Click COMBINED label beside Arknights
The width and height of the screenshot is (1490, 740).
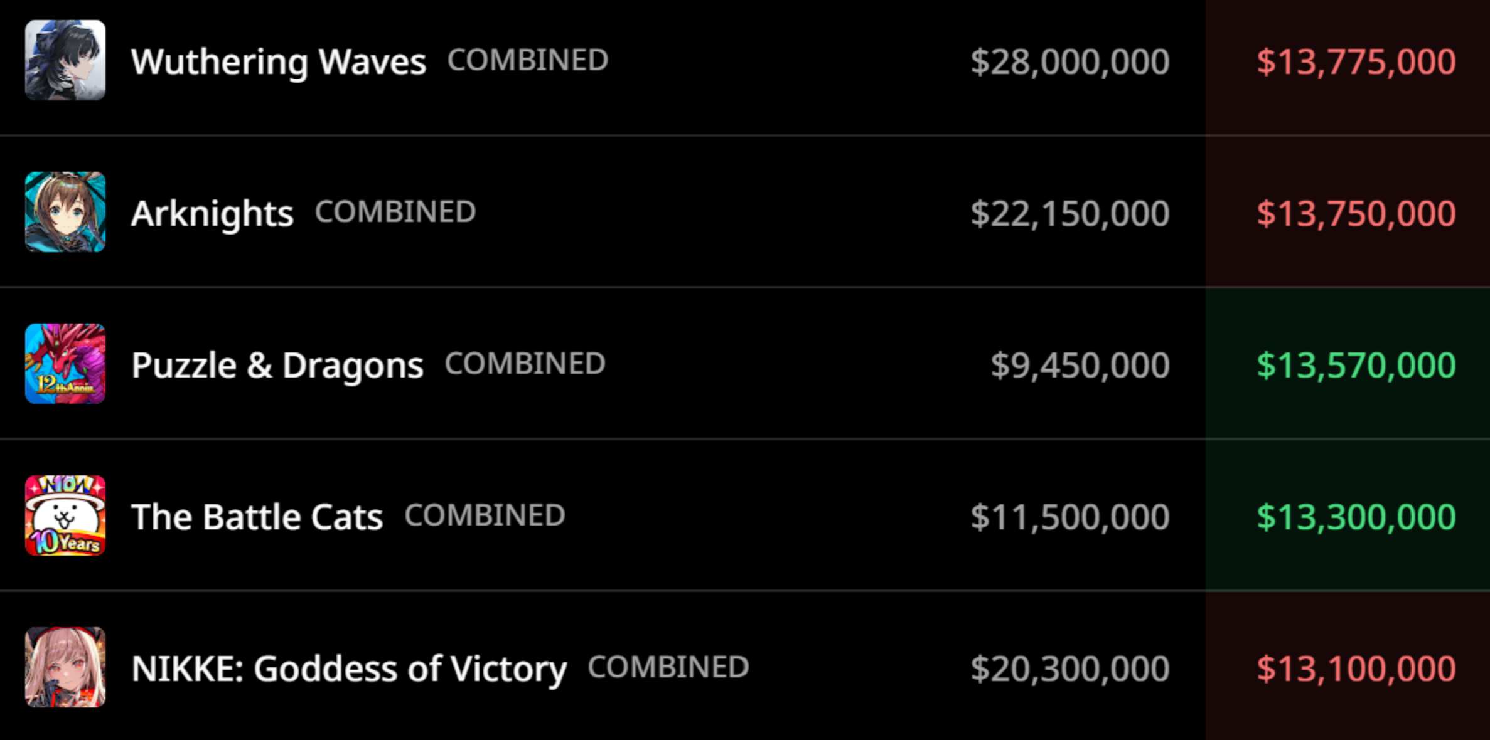tap(395, 213)
